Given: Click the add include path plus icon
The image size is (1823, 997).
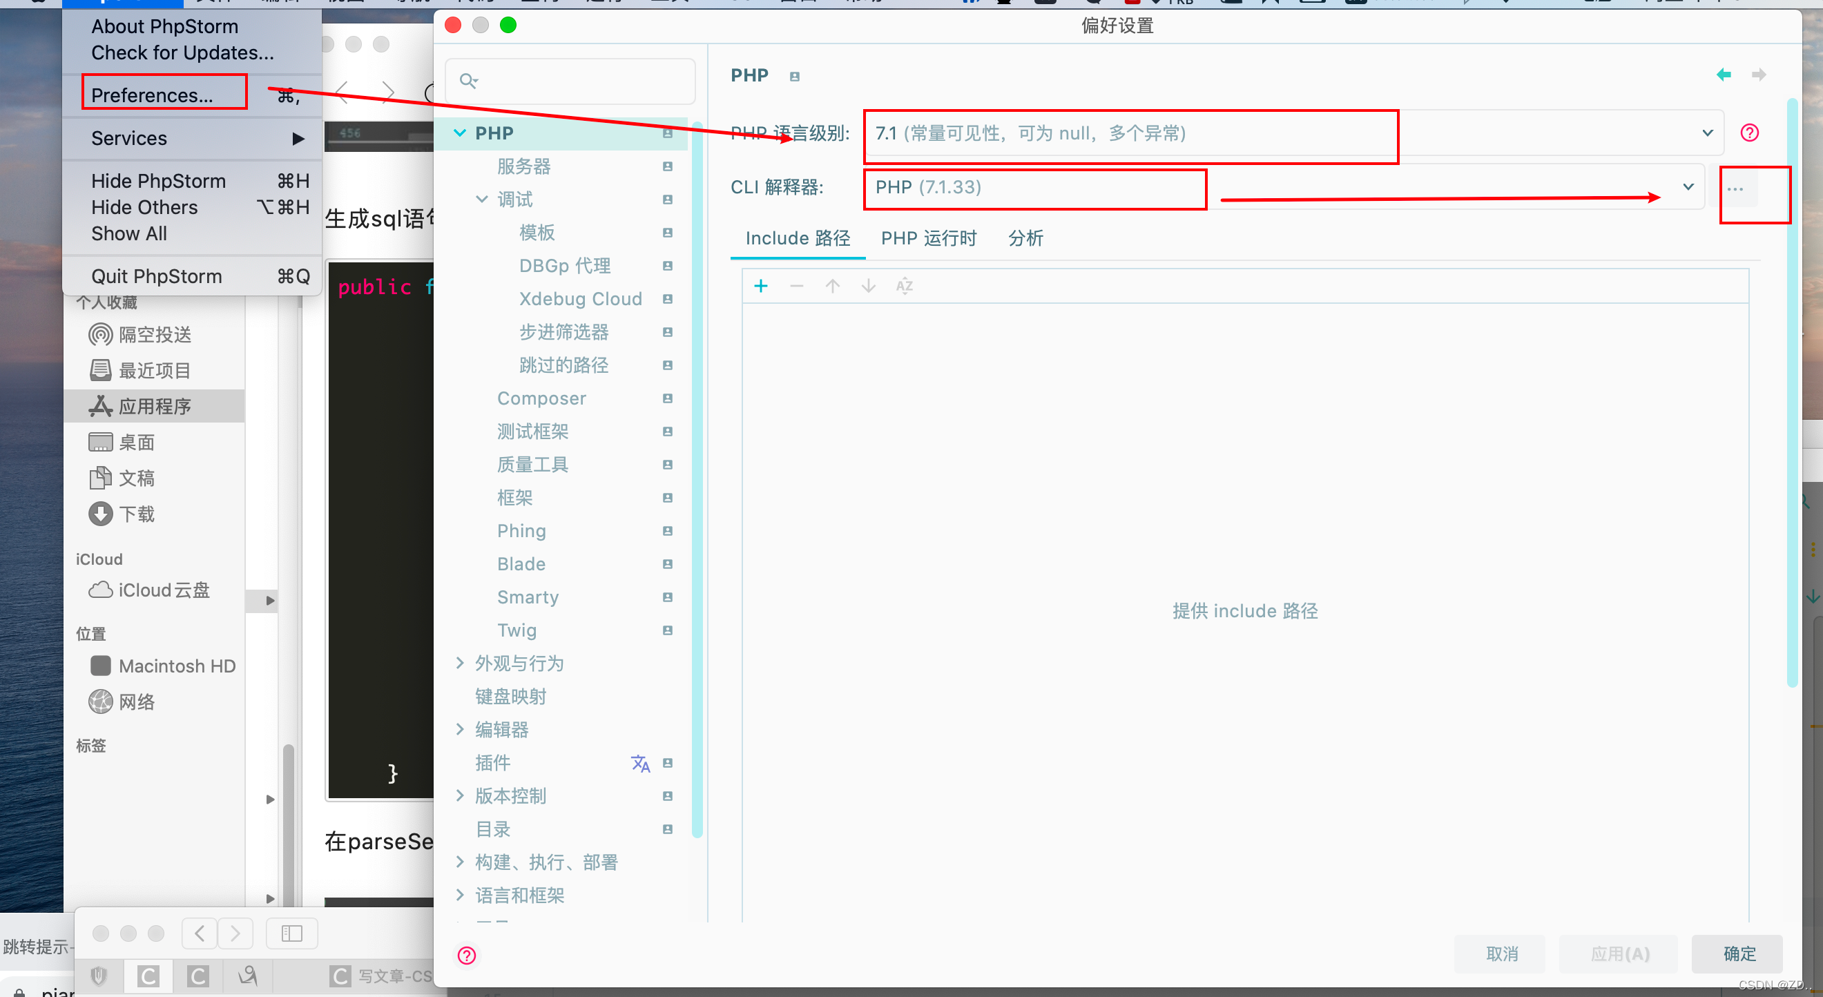Looking at the screenshot, I should click(x=761, y=286).
